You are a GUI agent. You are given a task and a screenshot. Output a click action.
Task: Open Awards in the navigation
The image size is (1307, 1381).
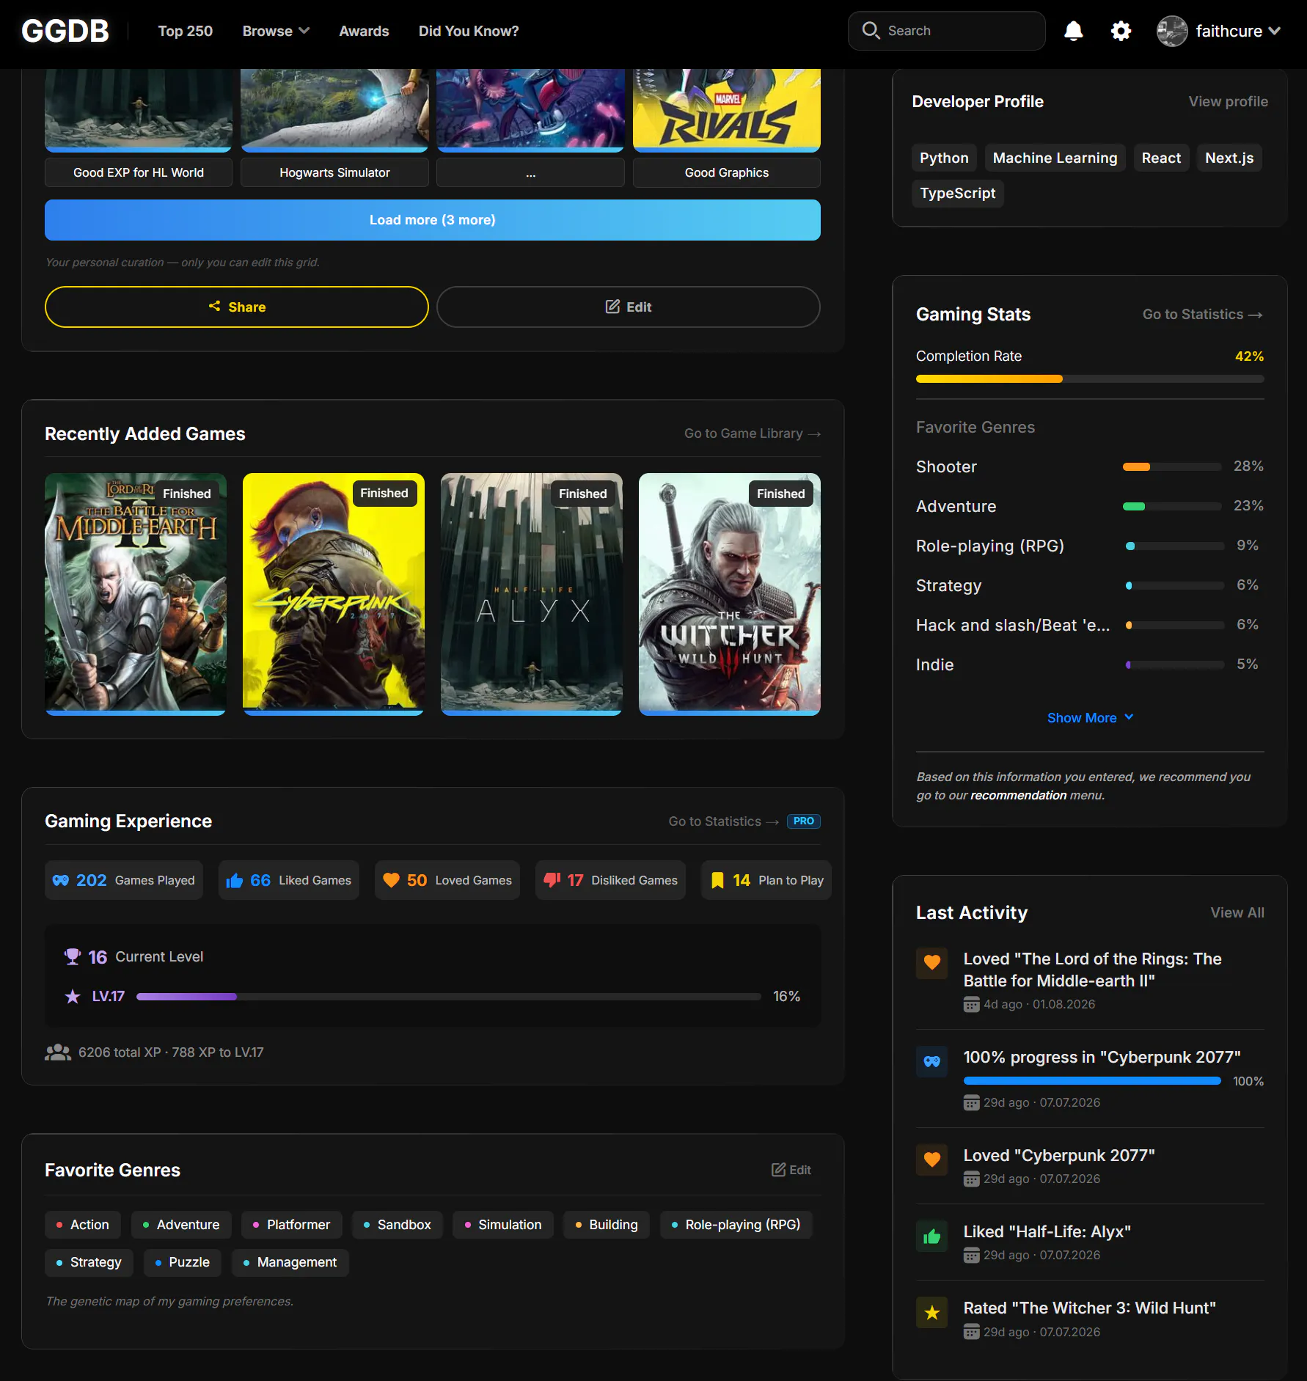click(x=364, y=31)
